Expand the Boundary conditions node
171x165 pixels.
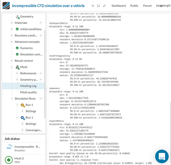tap(12, 35)
